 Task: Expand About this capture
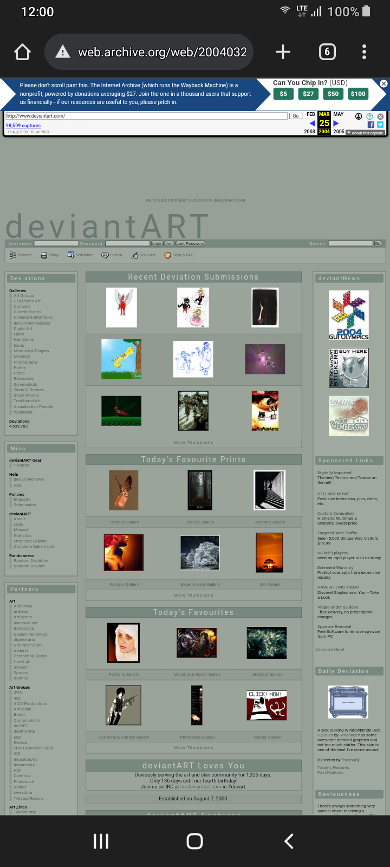366,133
